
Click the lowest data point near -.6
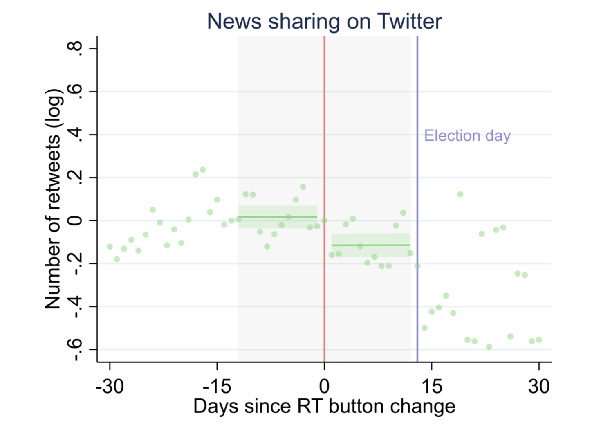(x=489, y=347)
